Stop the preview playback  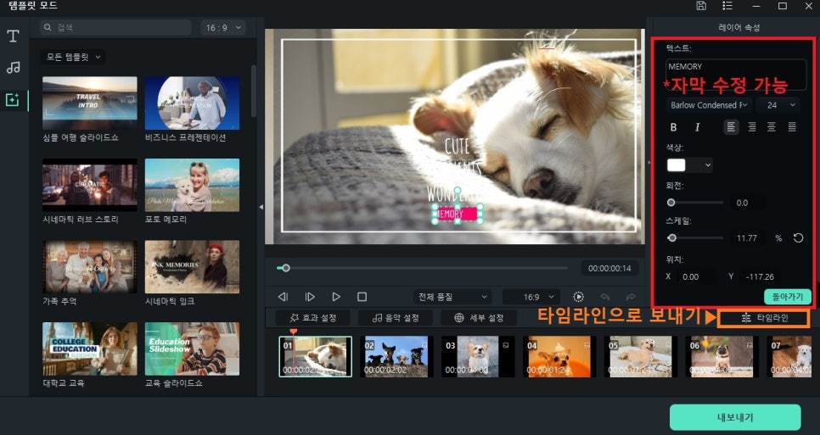click(362, 297)
